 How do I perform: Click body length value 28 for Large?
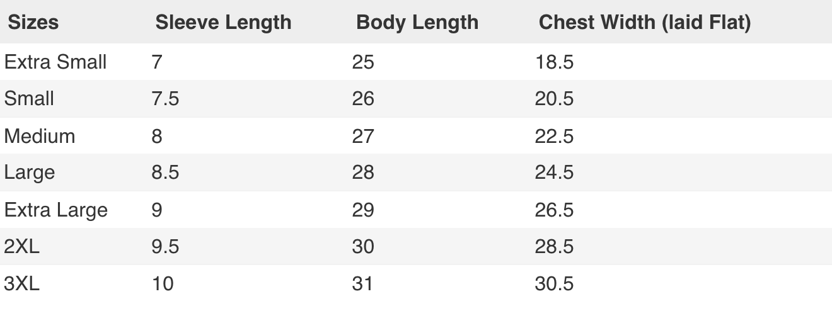[363, 172]
